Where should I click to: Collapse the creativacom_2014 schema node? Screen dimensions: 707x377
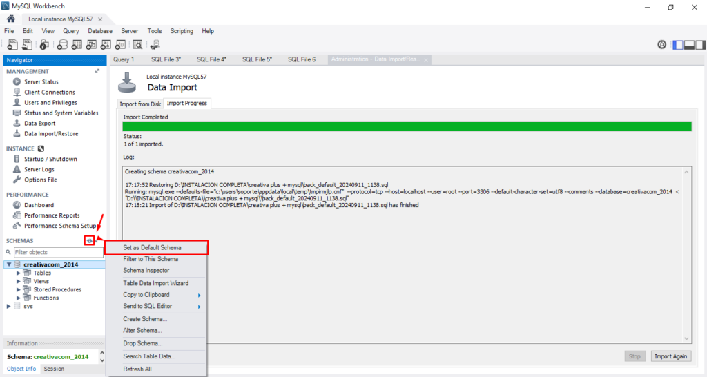click(x=9, y=264)
